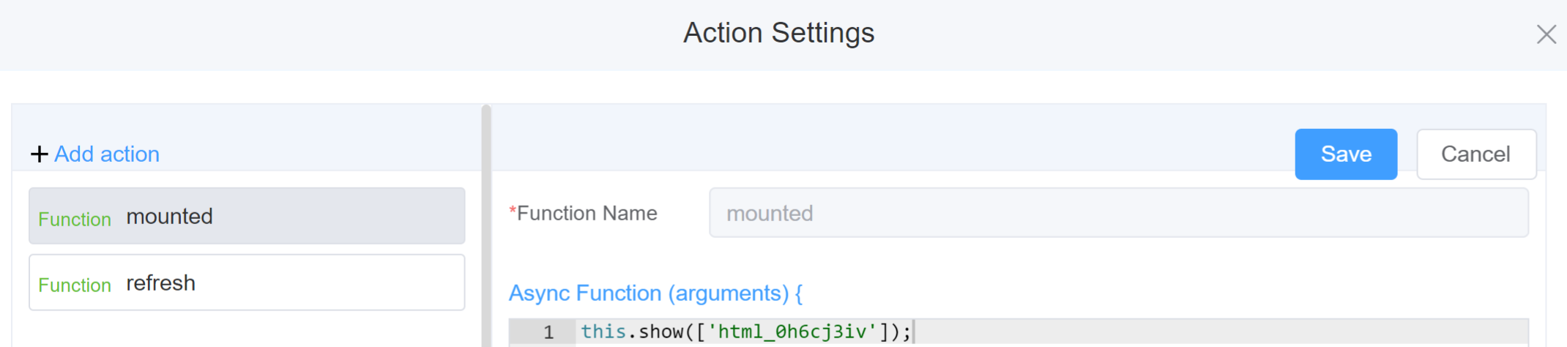Select the mounted function in the list

[246, 216]
